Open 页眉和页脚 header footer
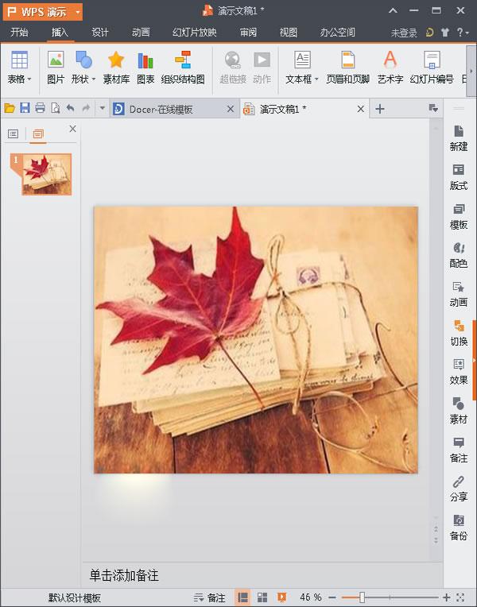477x607 pixels. 348,68
